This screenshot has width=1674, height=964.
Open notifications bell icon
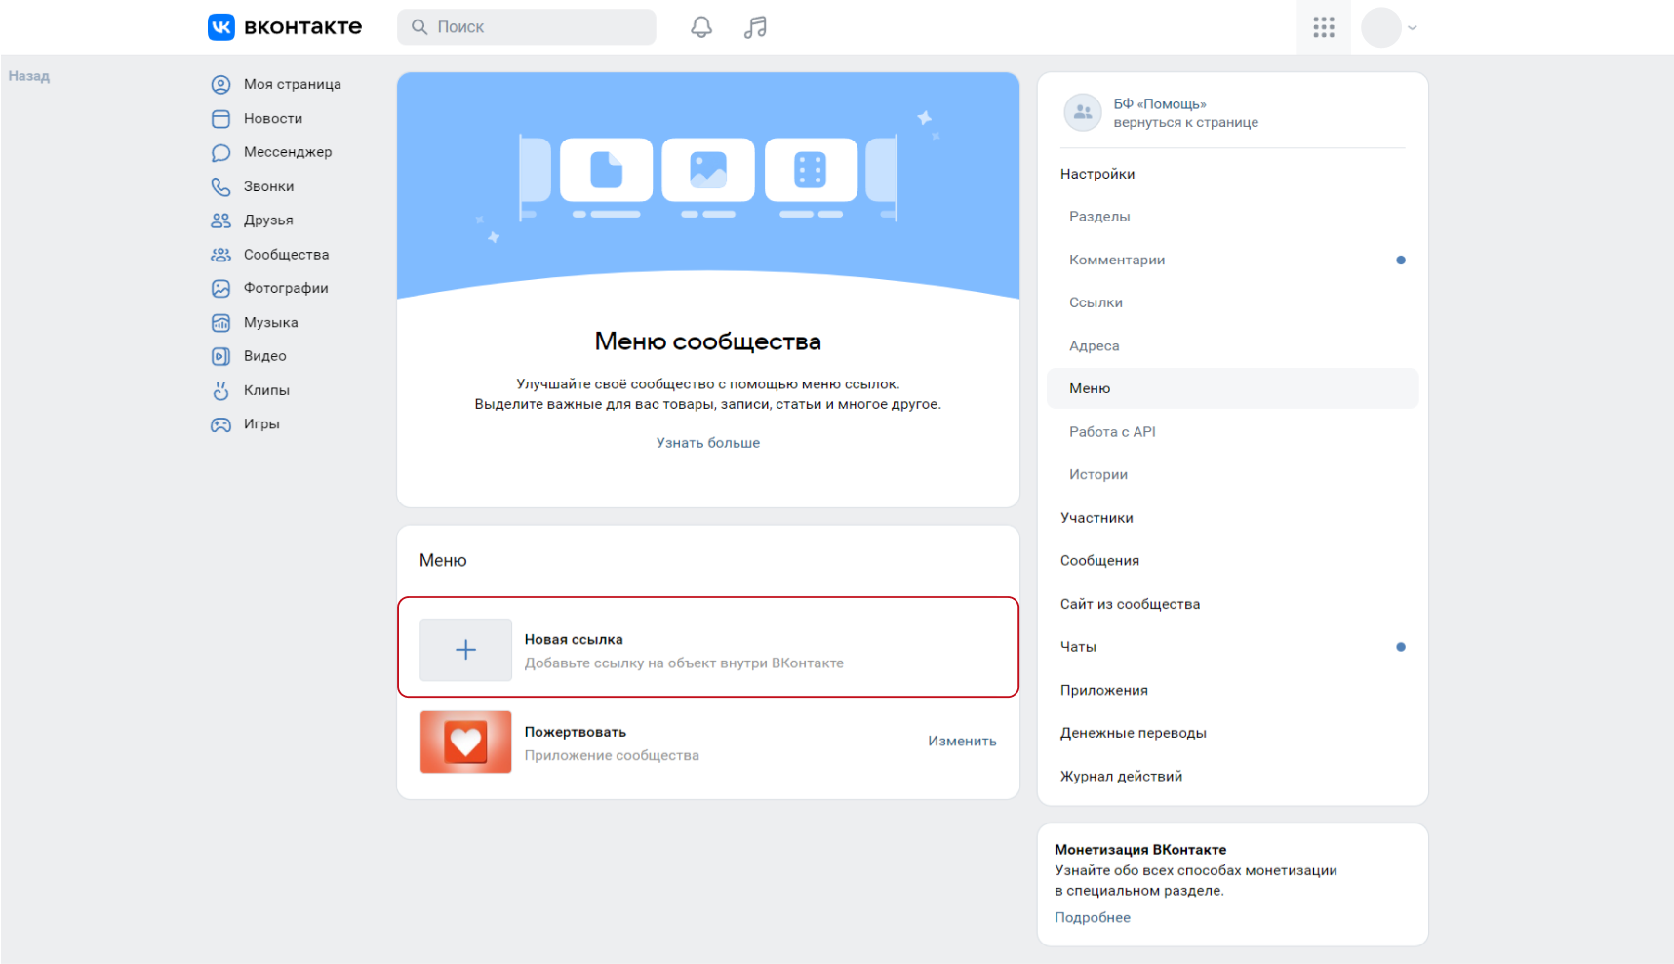tap(701, 27)
